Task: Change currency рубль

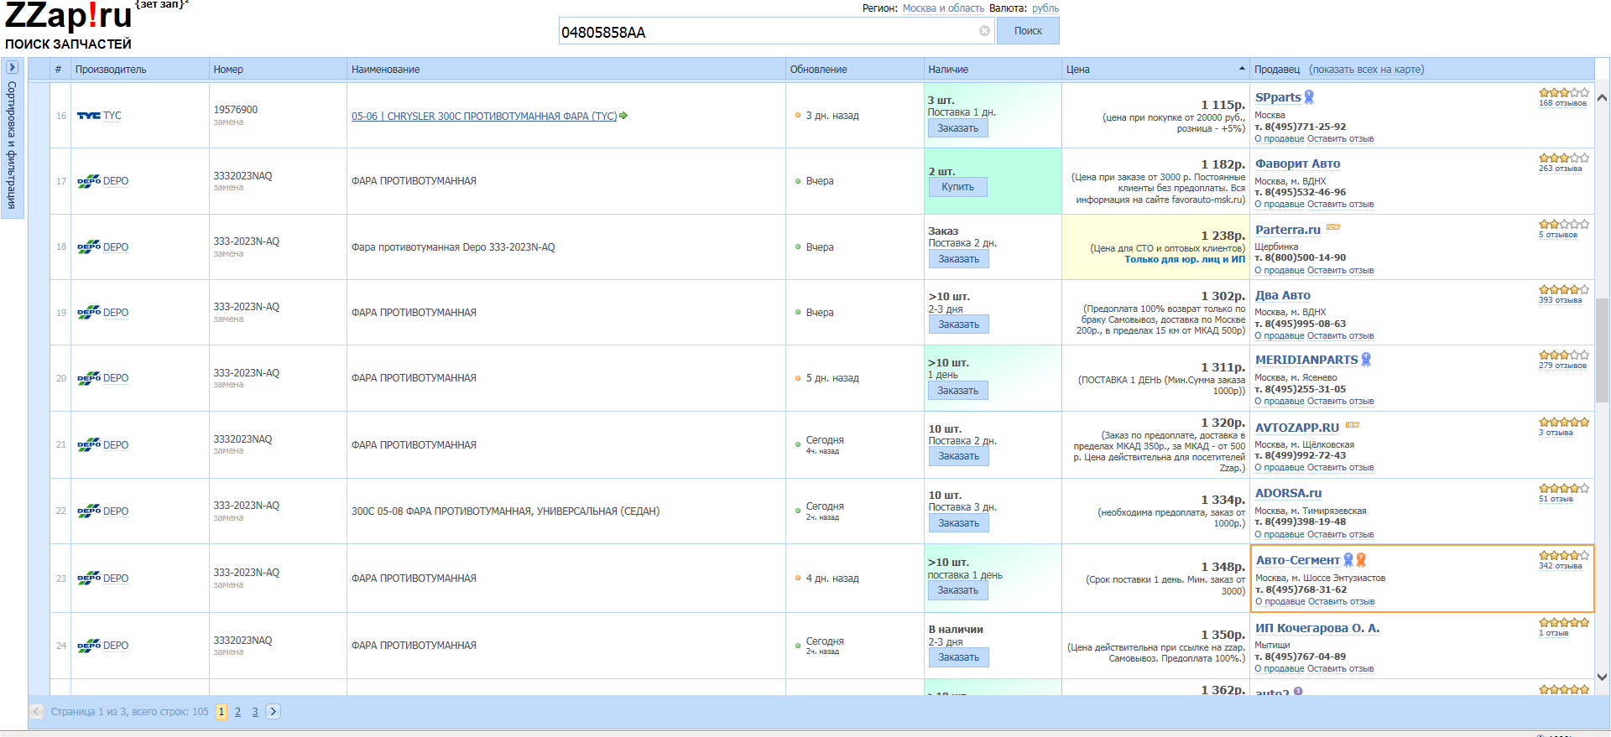Action: [x=1045, y=8]
